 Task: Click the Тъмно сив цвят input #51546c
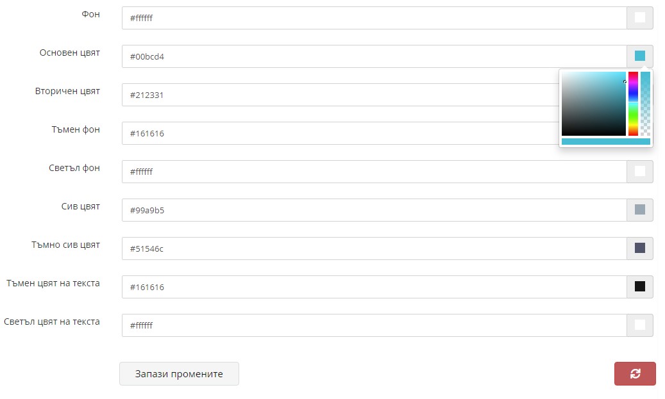click(374, 248)
